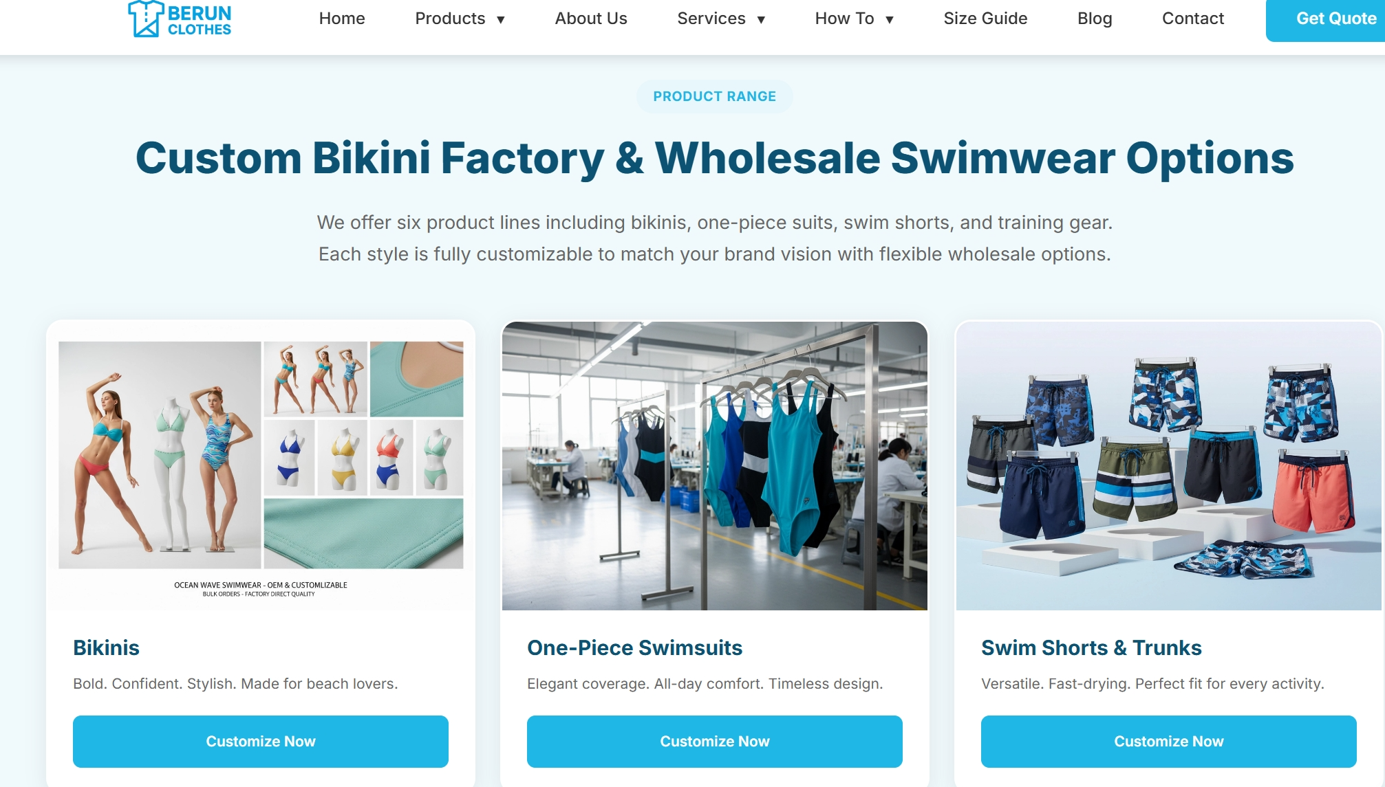Image resolution: width=1385 pixels, height=787 pixels.
Task: Select the One-Piece Swimsuits heading
Action: [634, 647]
